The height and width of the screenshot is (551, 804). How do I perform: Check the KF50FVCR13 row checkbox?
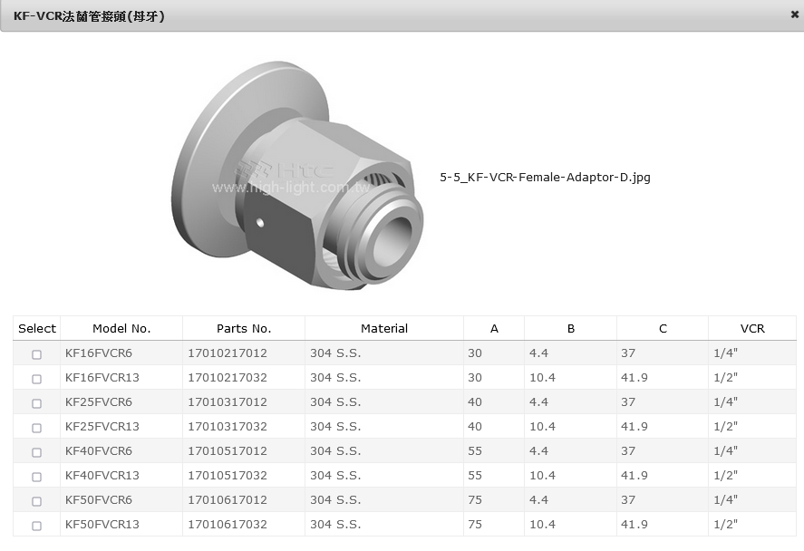click(37, 526)
